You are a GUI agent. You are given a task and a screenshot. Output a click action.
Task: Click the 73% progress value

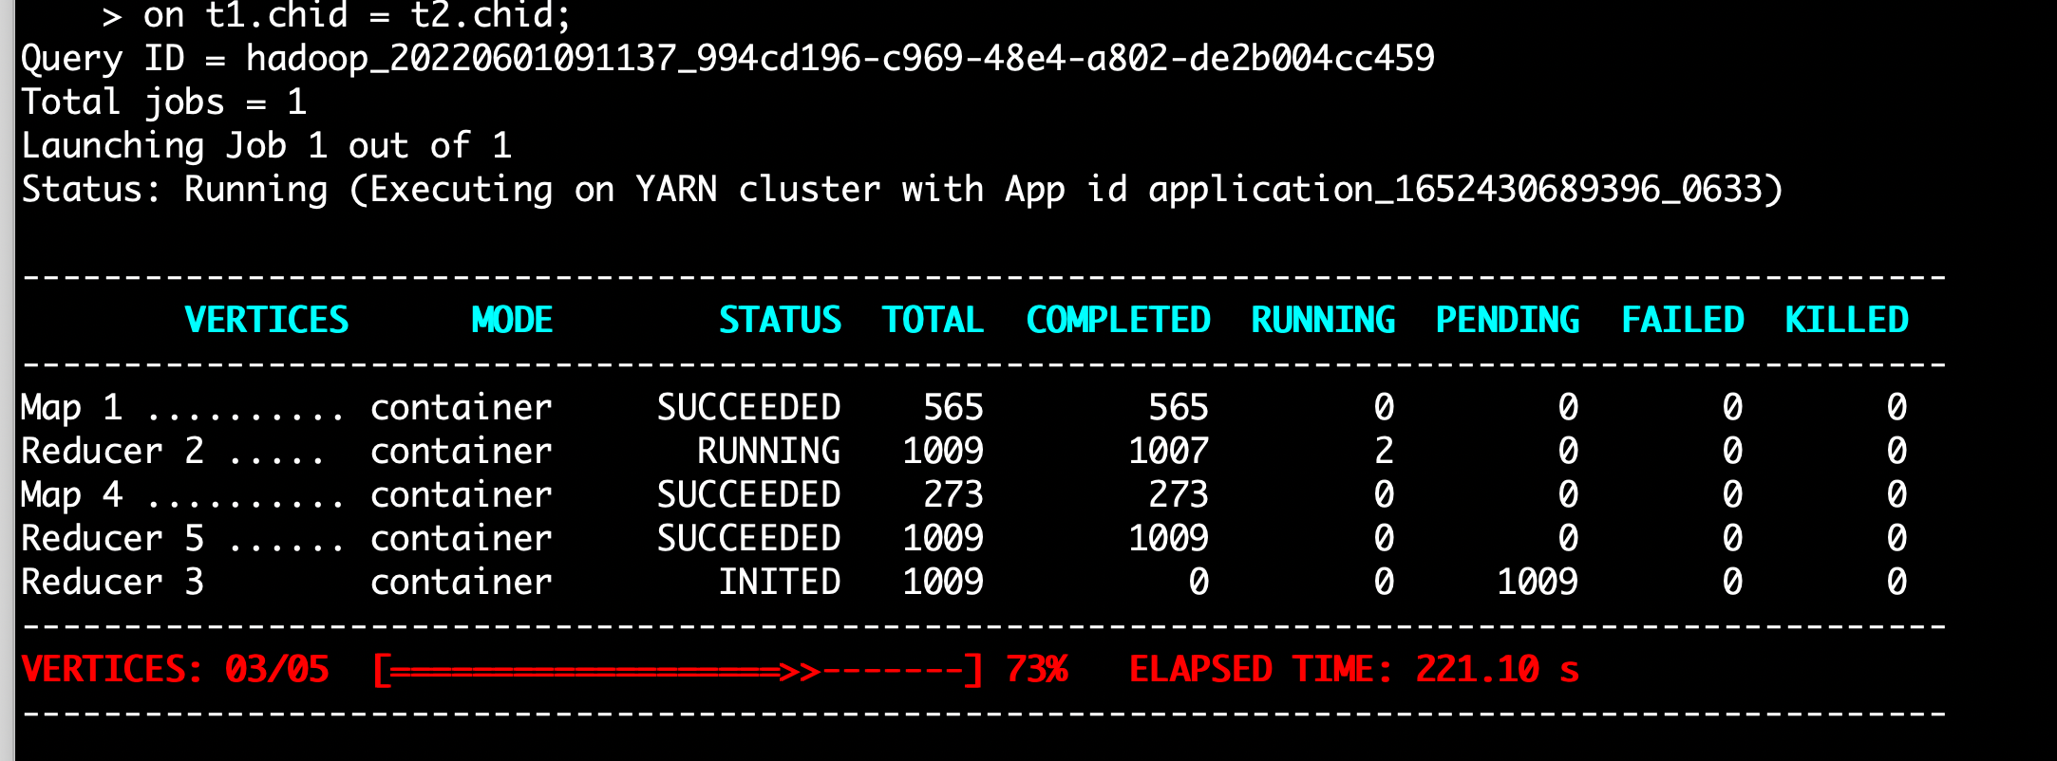click(1036, 670)
